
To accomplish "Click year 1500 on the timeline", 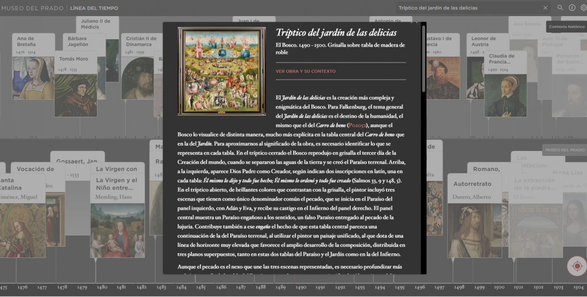I will (499, 288).
